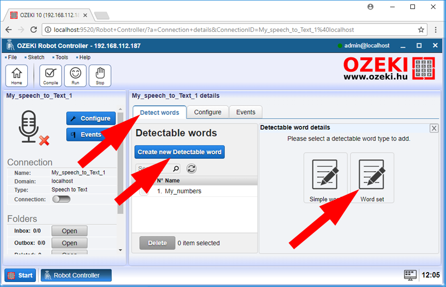Image resolution: width=446 pixels, height=287 pixels.
Task: Open the File menu
Action: (x=12, y=57)
